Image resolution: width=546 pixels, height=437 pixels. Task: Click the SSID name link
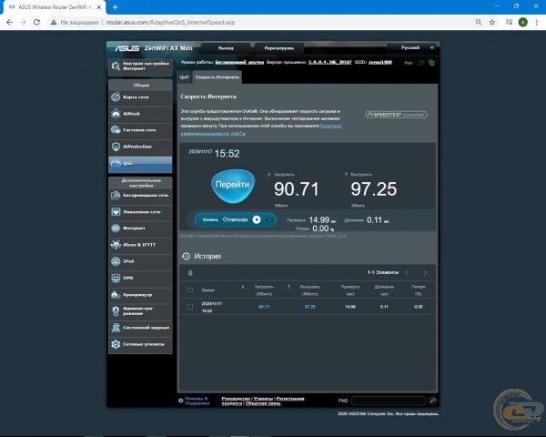pyautogui.click(x=380, y=63)
